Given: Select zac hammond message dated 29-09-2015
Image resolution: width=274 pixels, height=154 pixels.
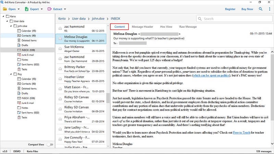Looking at the screenshot, I should coord(81,59).
